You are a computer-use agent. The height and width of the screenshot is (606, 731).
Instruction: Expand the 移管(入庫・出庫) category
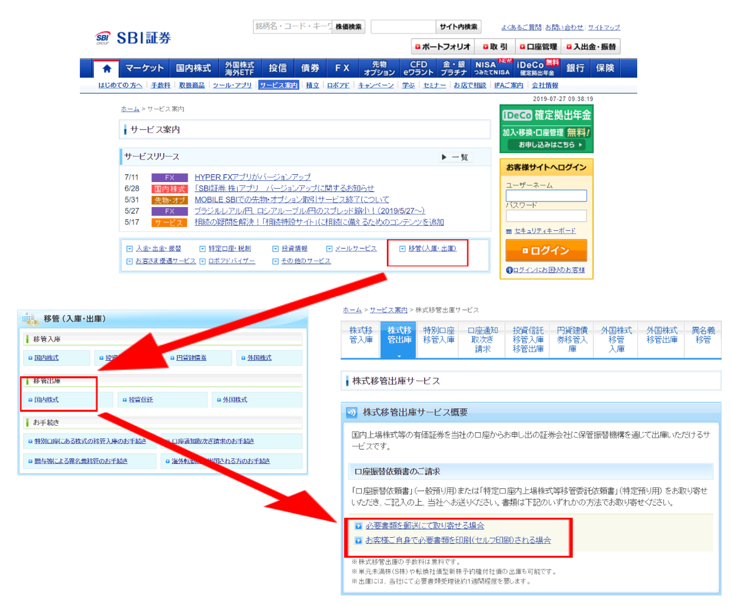coord(428,248)
